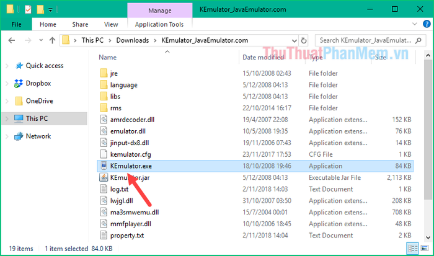Select Network in navigation pane
Image resolution: width=434 pixels, height=256 pixels.
[38, 136]
